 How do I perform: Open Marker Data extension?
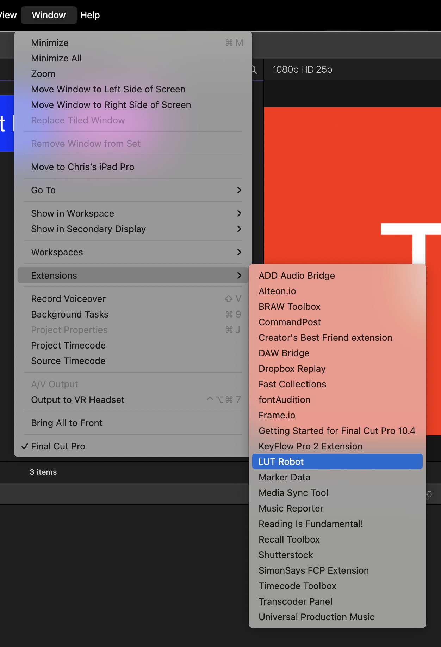(284, 477)
